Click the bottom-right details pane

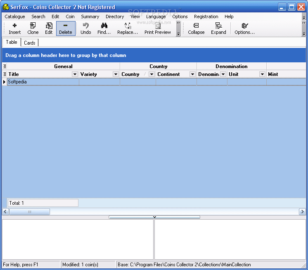click(230, 239)
